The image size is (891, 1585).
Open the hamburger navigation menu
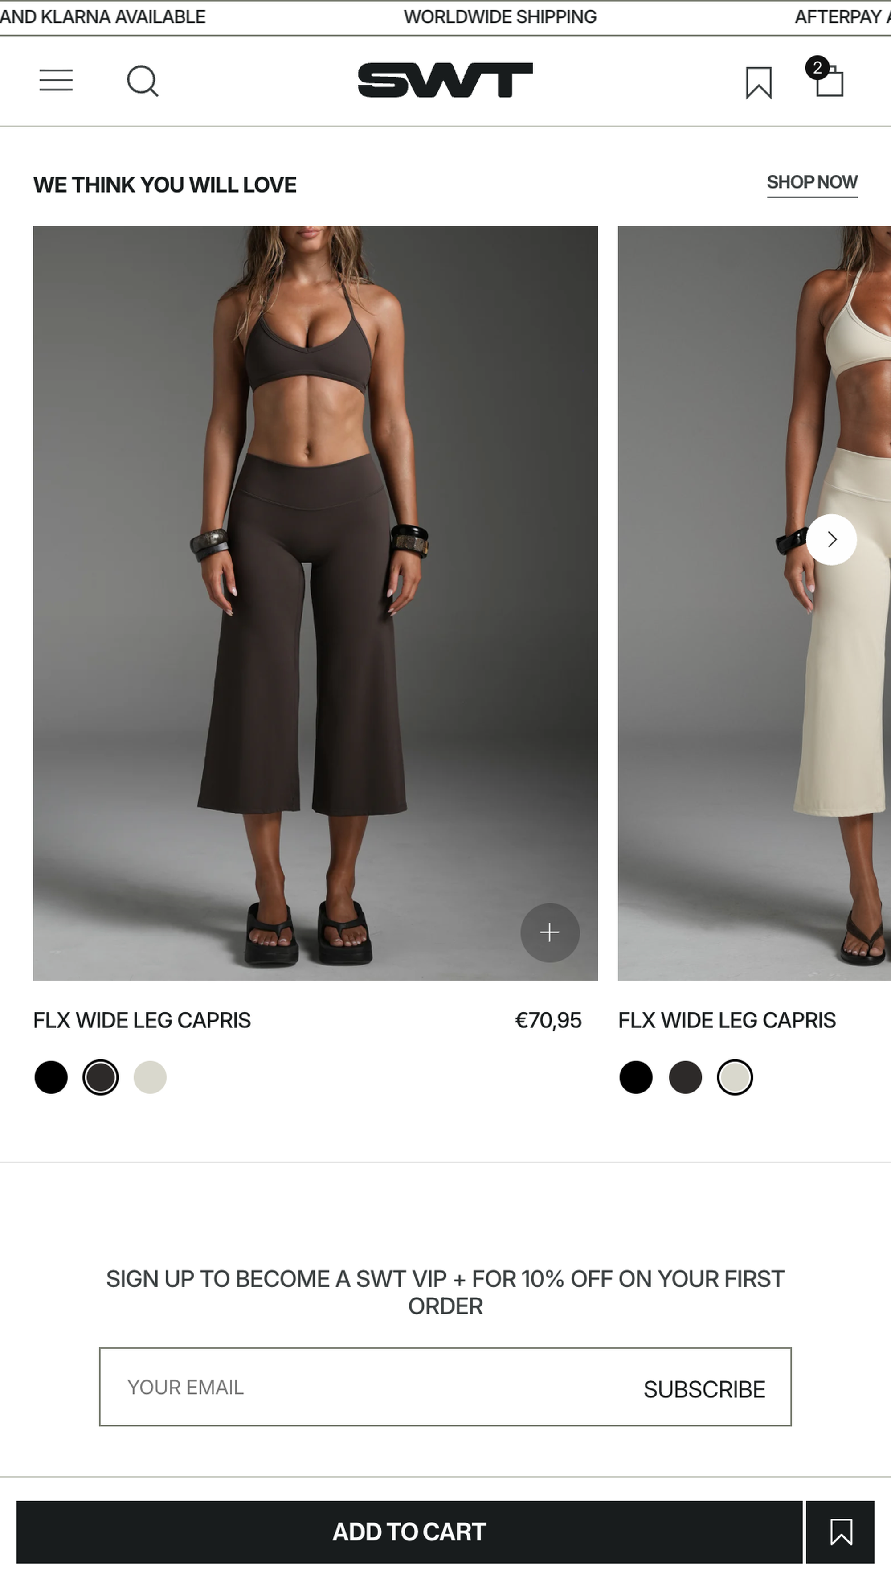pos(56,81)
